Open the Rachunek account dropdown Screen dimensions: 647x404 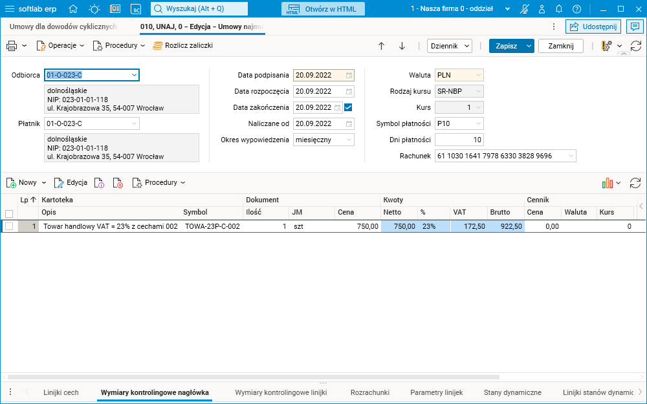[571, 156]
